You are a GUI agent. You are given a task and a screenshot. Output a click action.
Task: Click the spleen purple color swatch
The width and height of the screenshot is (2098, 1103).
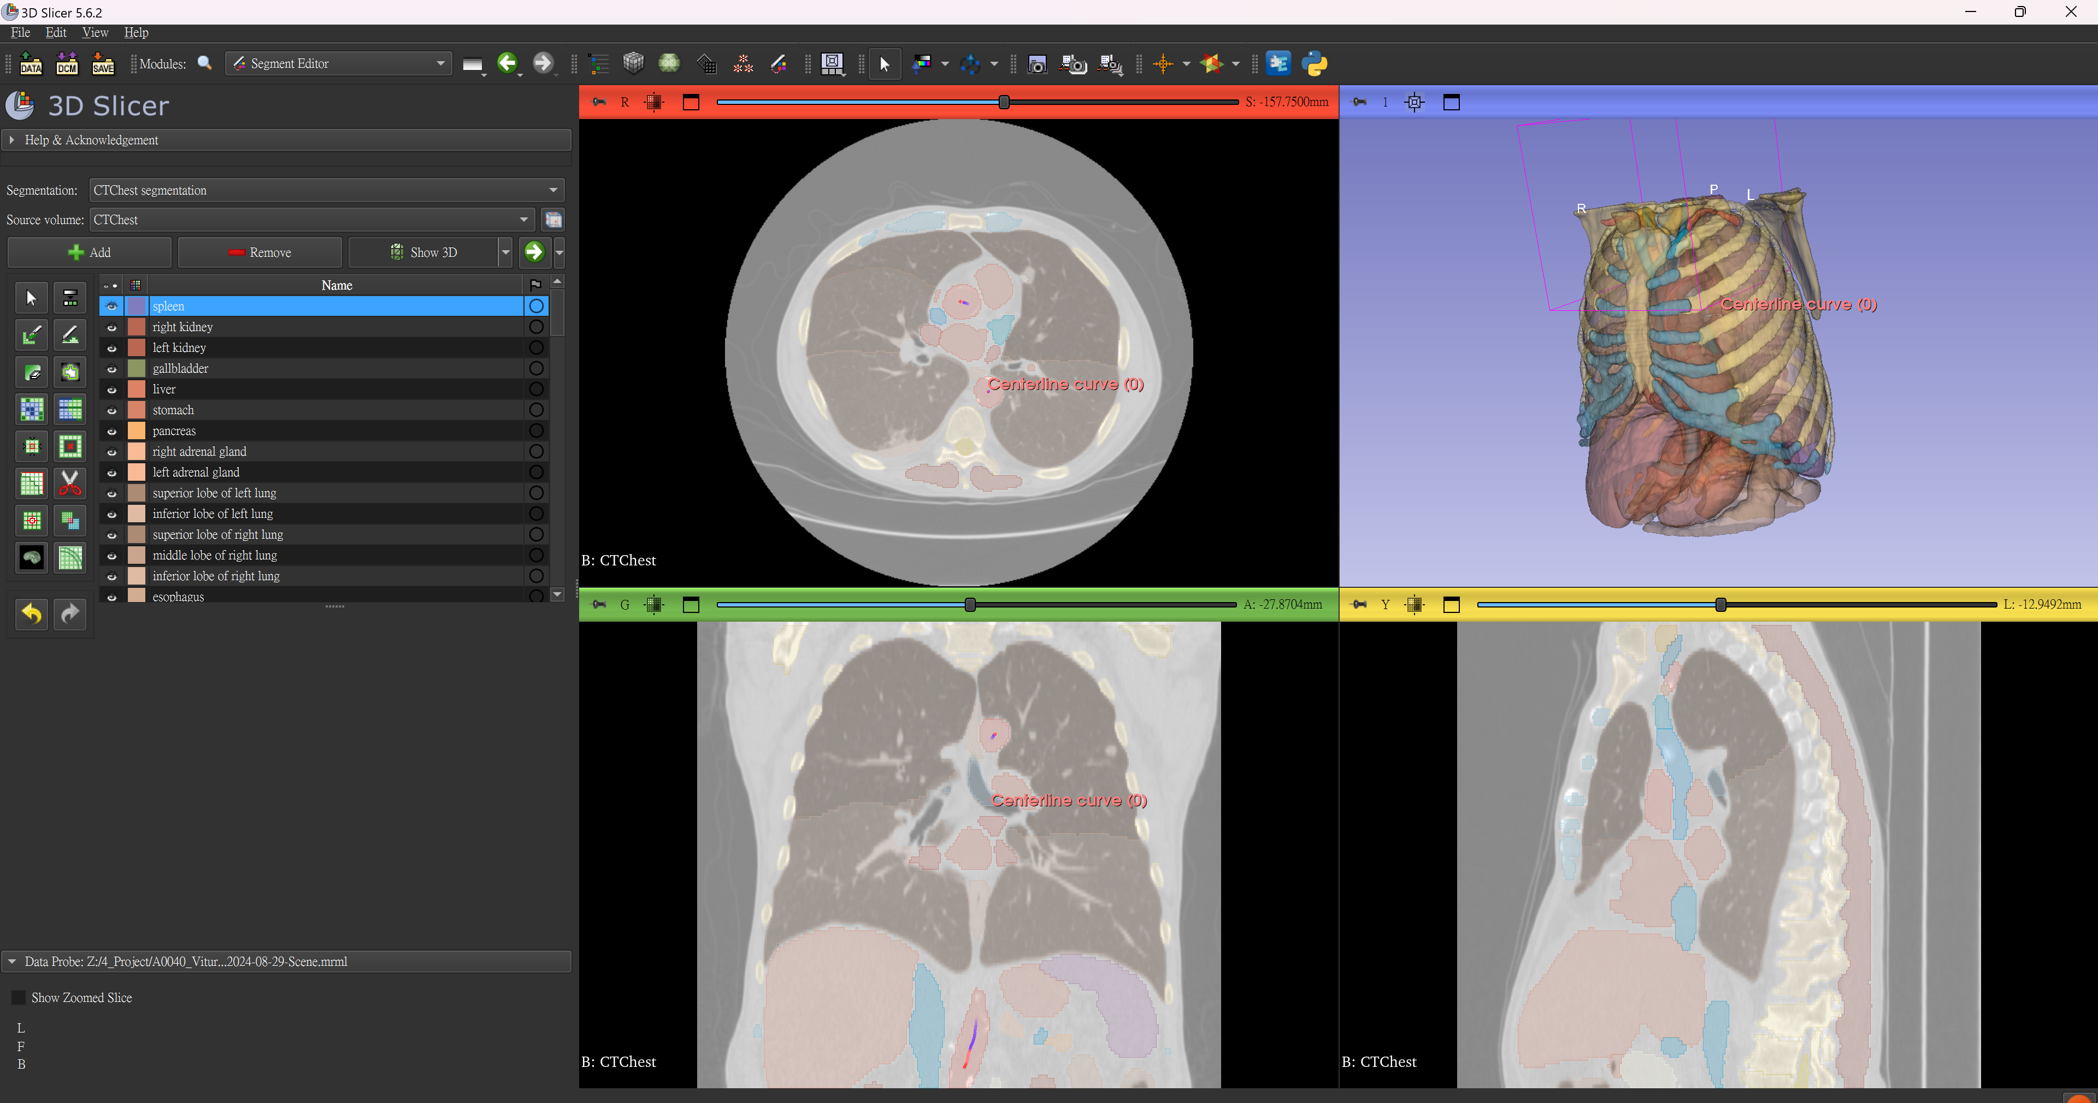(x=137, y=306)
